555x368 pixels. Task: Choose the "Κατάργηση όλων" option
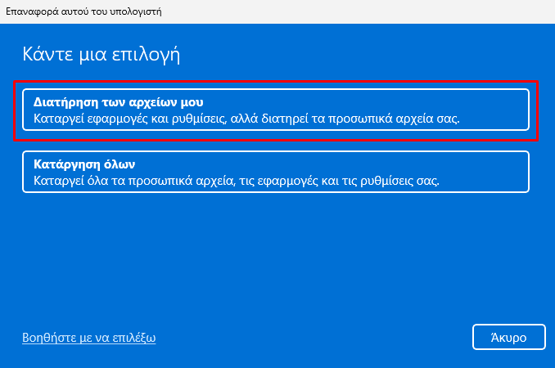click(276, 172)
